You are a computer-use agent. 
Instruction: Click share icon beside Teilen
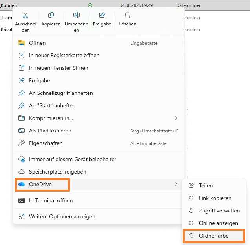point(191,185)
